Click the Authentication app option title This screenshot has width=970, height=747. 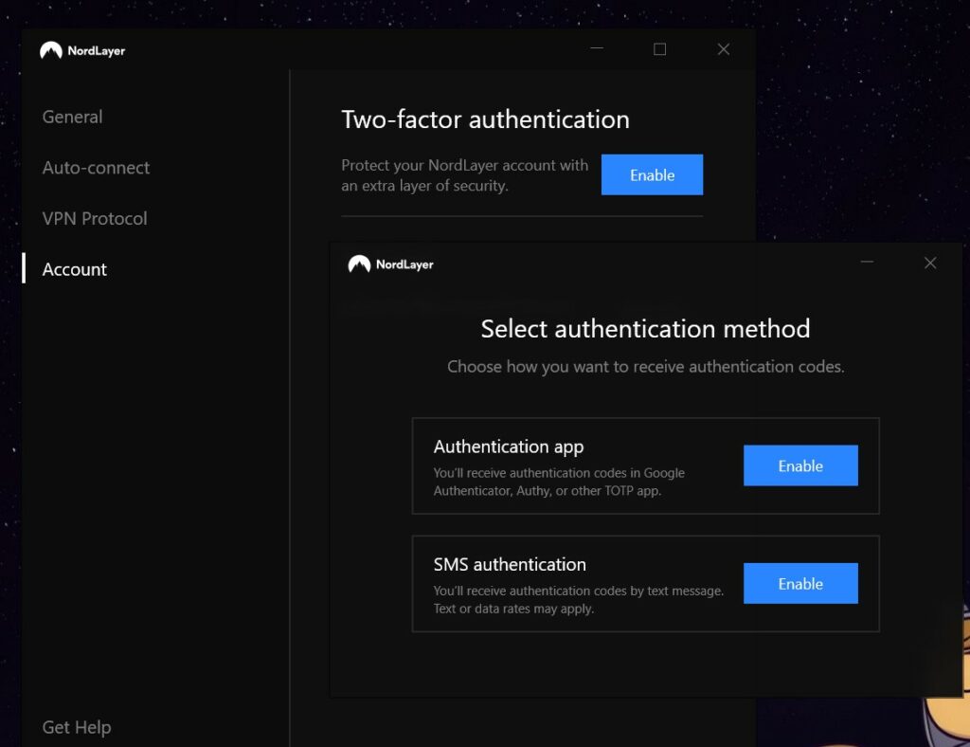(509, 446)
